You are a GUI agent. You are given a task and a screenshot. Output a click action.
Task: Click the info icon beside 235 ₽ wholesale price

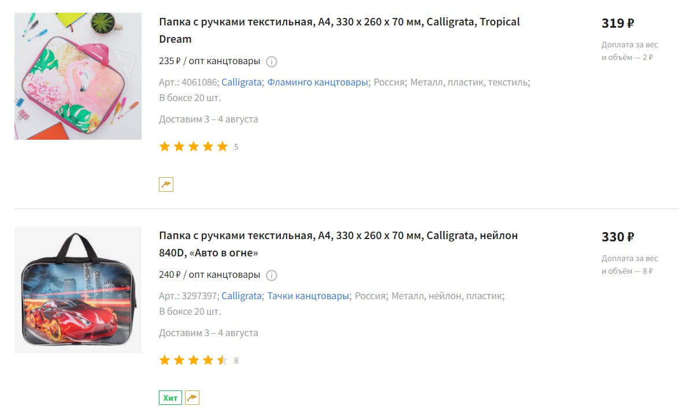(272, 61)
